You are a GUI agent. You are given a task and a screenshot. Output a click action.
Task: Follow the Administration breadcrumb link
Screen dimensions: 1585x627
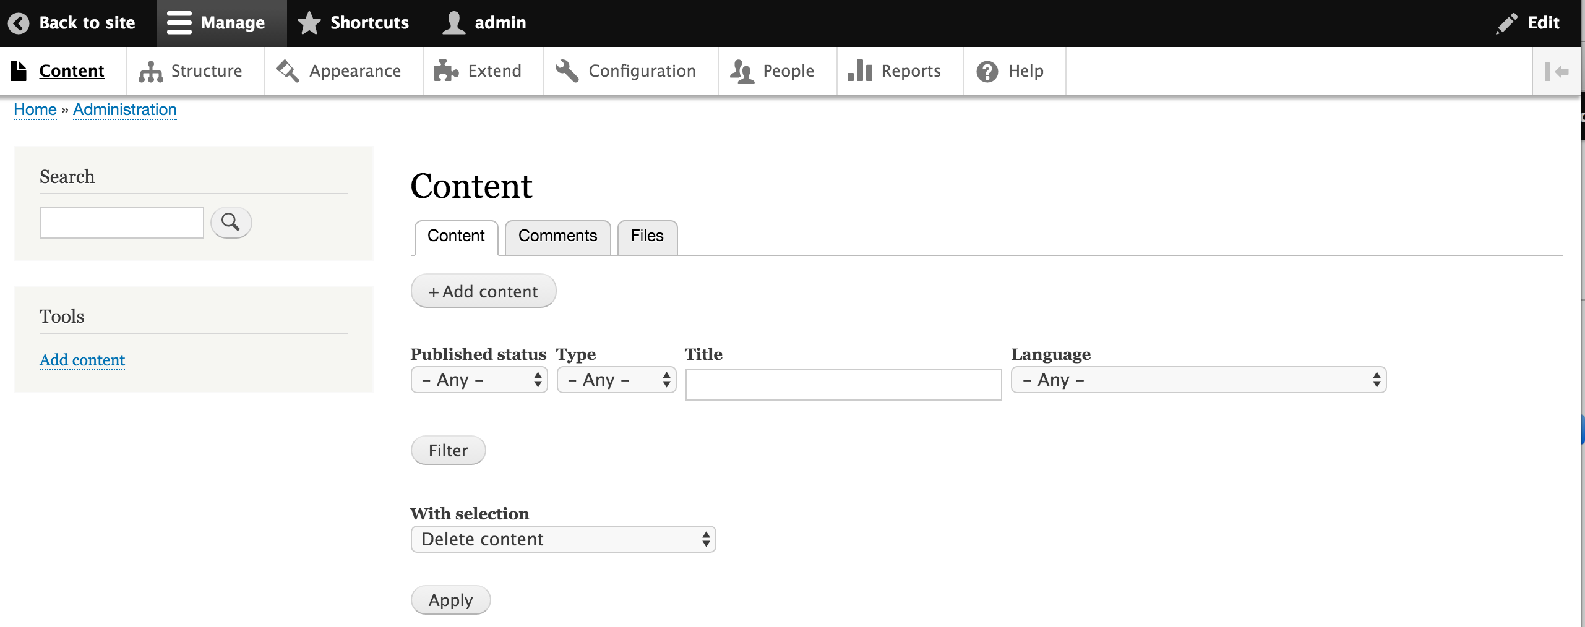[124, 109]
